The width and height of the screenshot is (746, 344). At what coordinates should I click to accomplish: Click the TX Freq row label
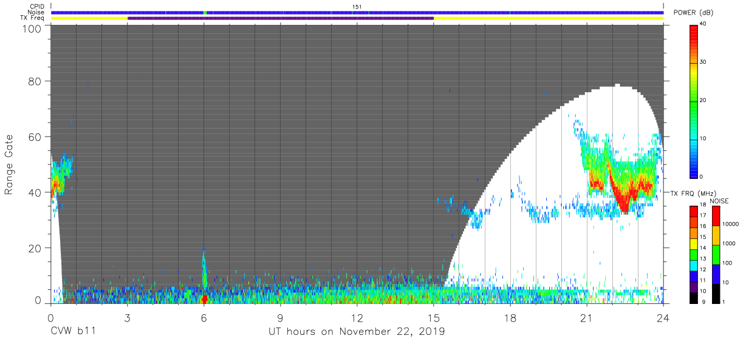pos(33,18)
